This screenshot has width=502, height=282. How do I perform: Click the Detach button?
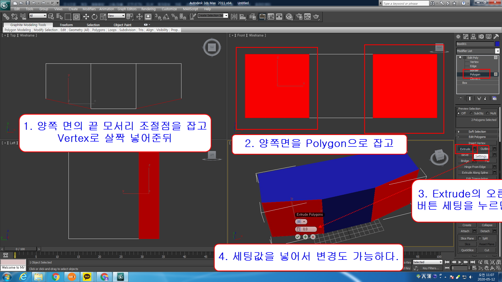coord(485,231)
